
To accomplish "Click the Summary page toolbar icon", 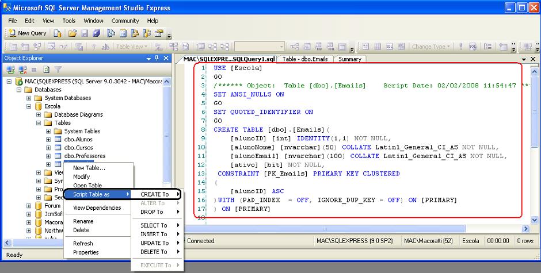I will (123, 33).
